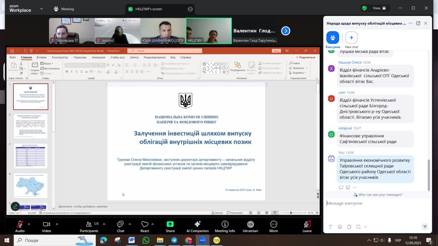
Task: Toggle the Ukrainian interpretation language
Action: click(250, 224)
